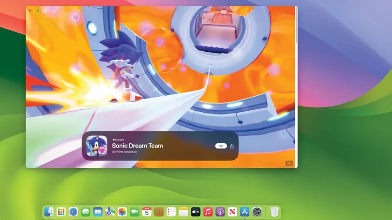Open Maps from the Dock
392x220 pixels.
pos(110,212)
